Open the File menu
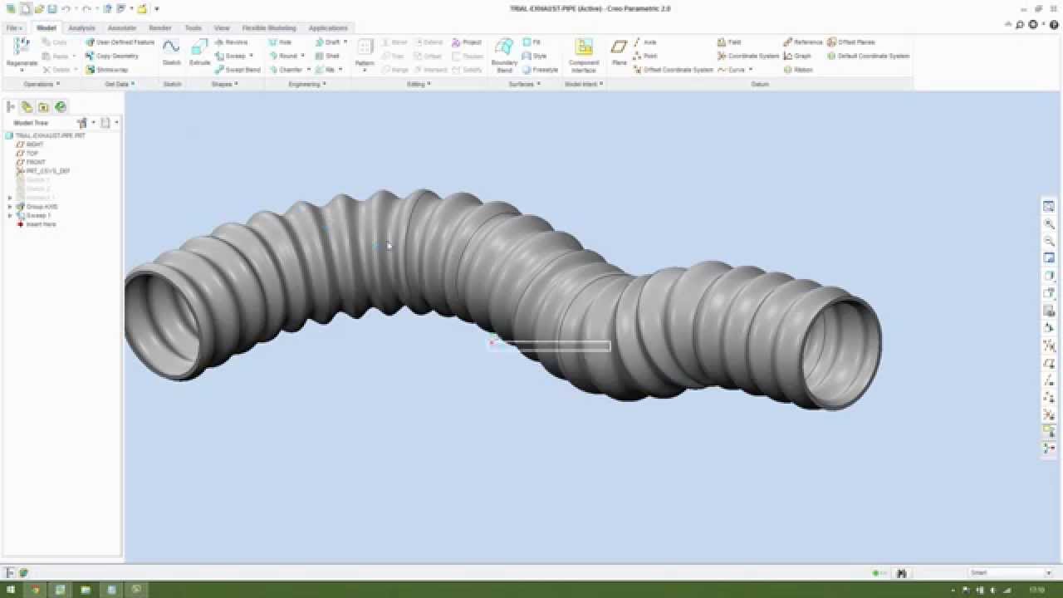This screenshot has width=1063, height=598. click(13, 28)
